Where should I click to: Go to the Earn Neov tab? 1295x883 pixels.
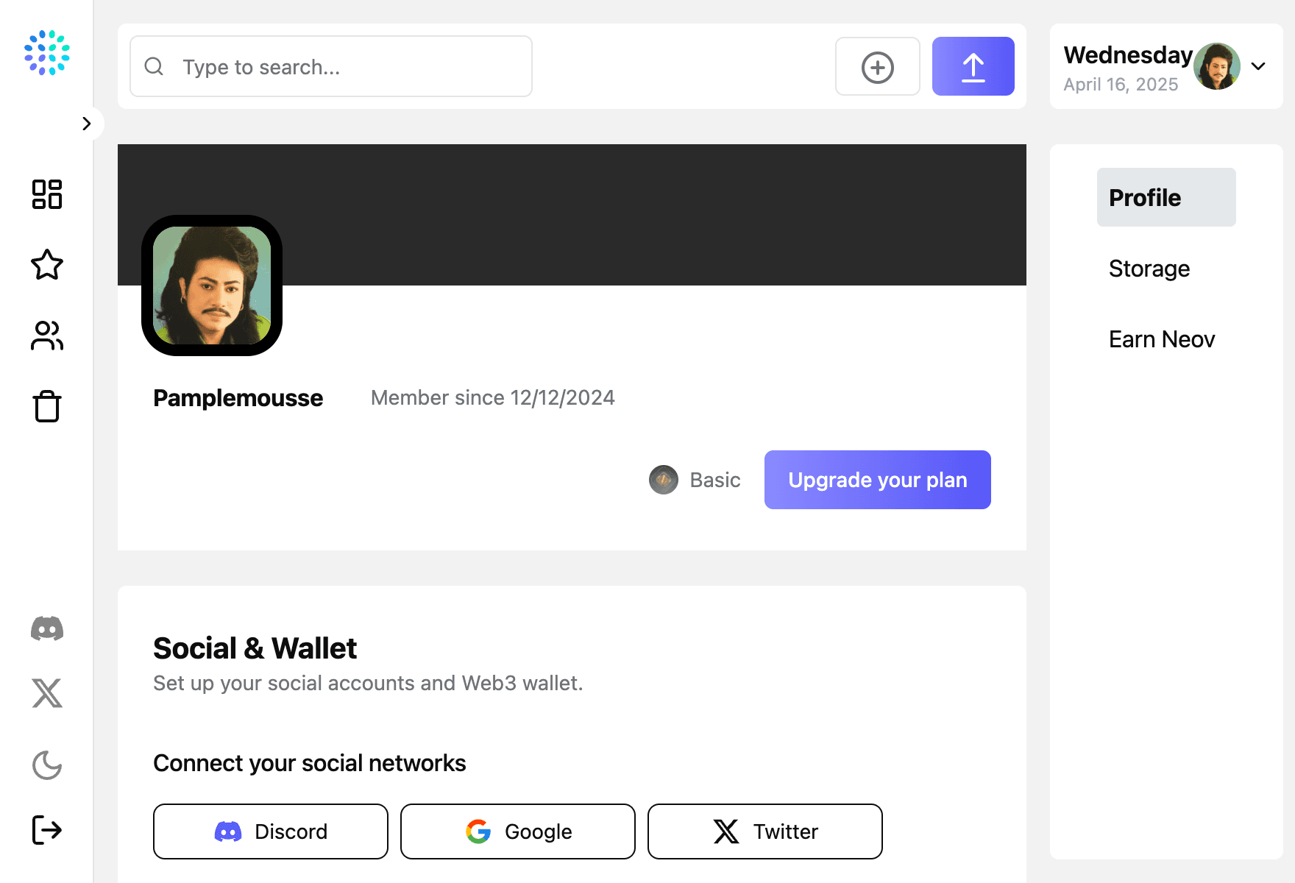click(x=1161, y=339)
